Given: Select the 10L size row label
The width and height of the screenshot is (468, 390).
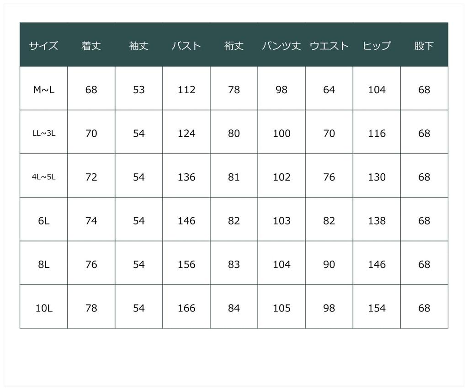Looking at the screenshot, I should click(43, 308).
